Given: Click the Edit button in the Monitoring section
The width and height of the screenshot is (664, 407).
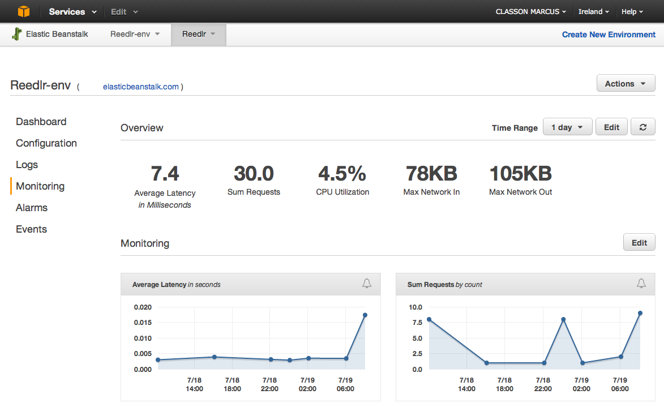Looking at the screenshot, I should coord(639,243).
